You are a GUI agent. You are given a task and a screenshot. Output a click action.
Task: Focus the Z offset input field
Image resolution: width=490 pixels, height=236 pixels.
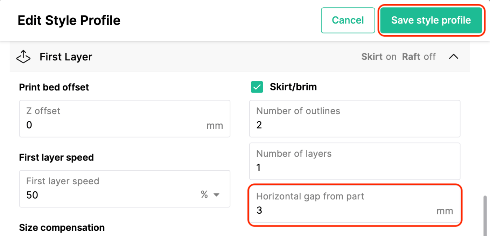click(x=125, y=119)
